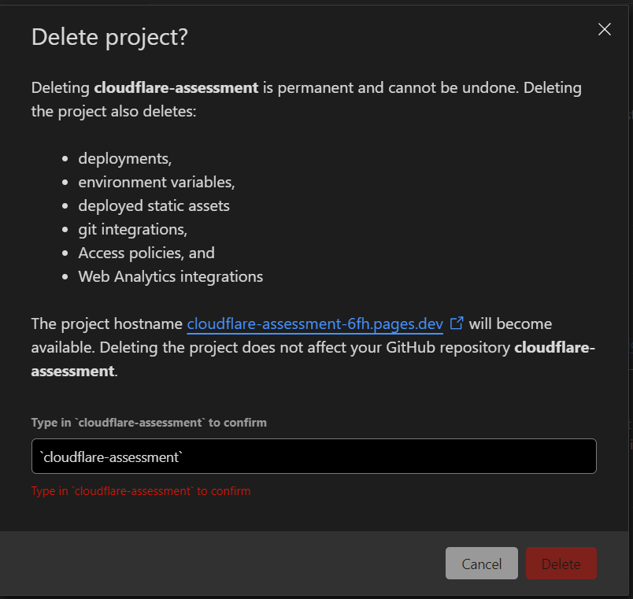The image size is (633, 599).
Task: Click the "Access policies, and" list item
Action: (146, 253)
